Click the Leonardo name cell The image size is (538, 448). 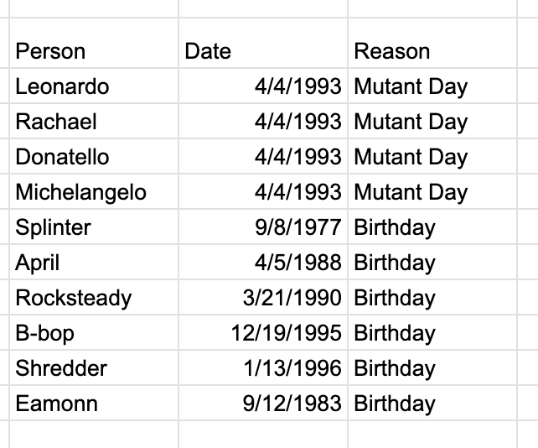tap(94, 86)
